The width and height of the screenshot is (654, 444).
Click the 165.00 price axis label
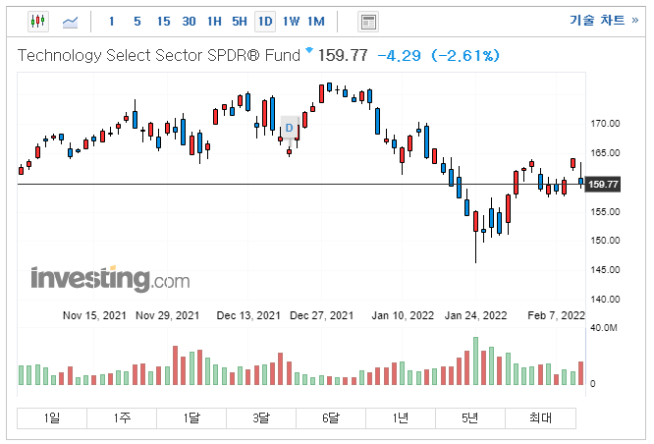[605, 153]
